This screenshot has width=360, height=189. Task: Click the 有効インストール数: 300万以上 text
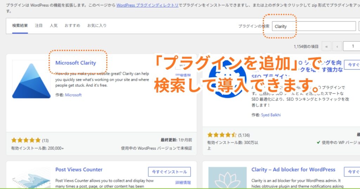[x=232, y=145]
